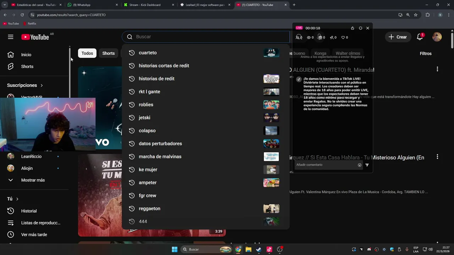Select suggestion 'datos perturbadores'
454x255 pixels.
[206, 143]
